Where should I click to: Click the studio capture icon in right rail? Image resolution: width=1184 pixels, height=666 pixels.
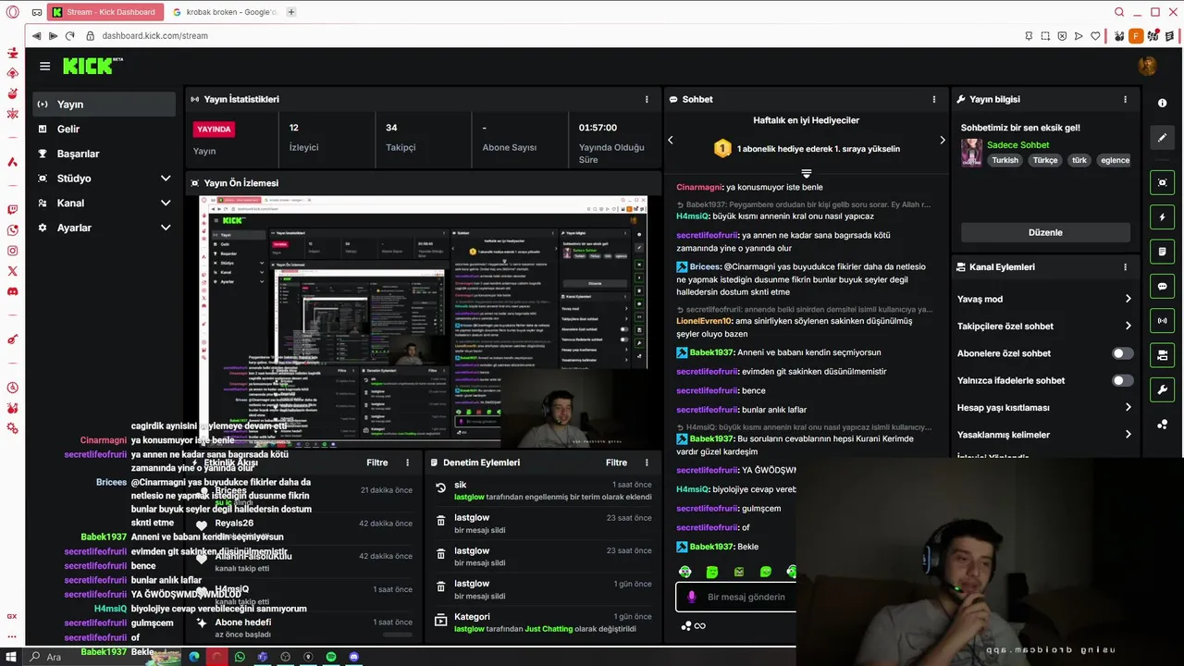(x=1163, y=182)
